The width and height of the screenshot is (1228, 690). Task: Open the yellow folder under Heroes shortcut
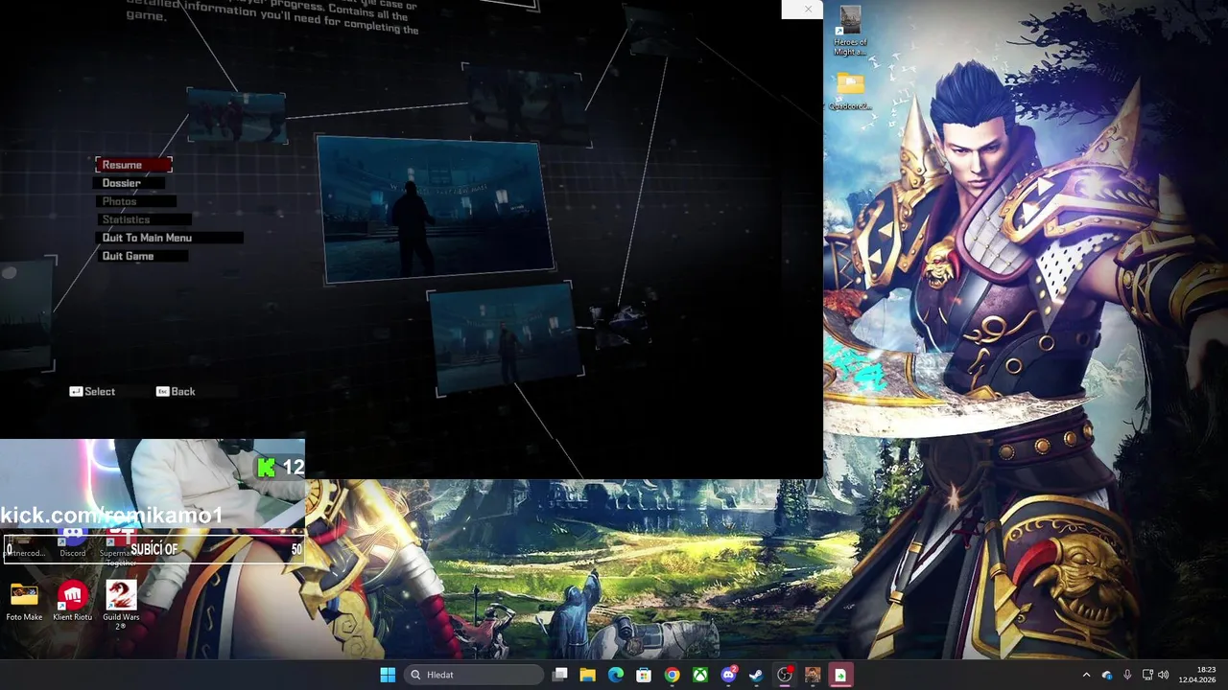[850, 92]
